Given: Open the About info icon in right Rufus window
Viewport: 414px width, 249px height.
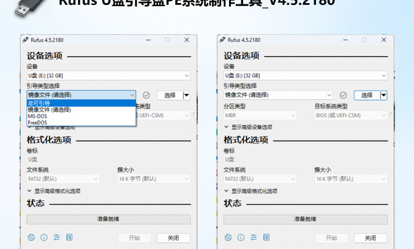Looking at the screenshot, I should (241, 237).
